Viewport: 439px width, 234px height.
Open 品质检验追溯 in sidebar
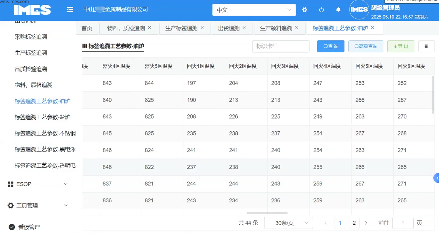click(31, 69)
